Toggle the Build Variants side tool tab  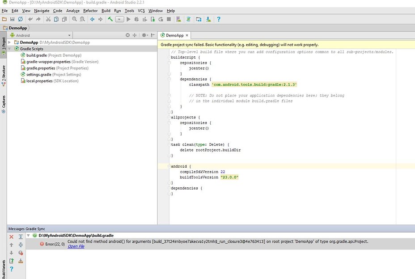pos(4,269)
